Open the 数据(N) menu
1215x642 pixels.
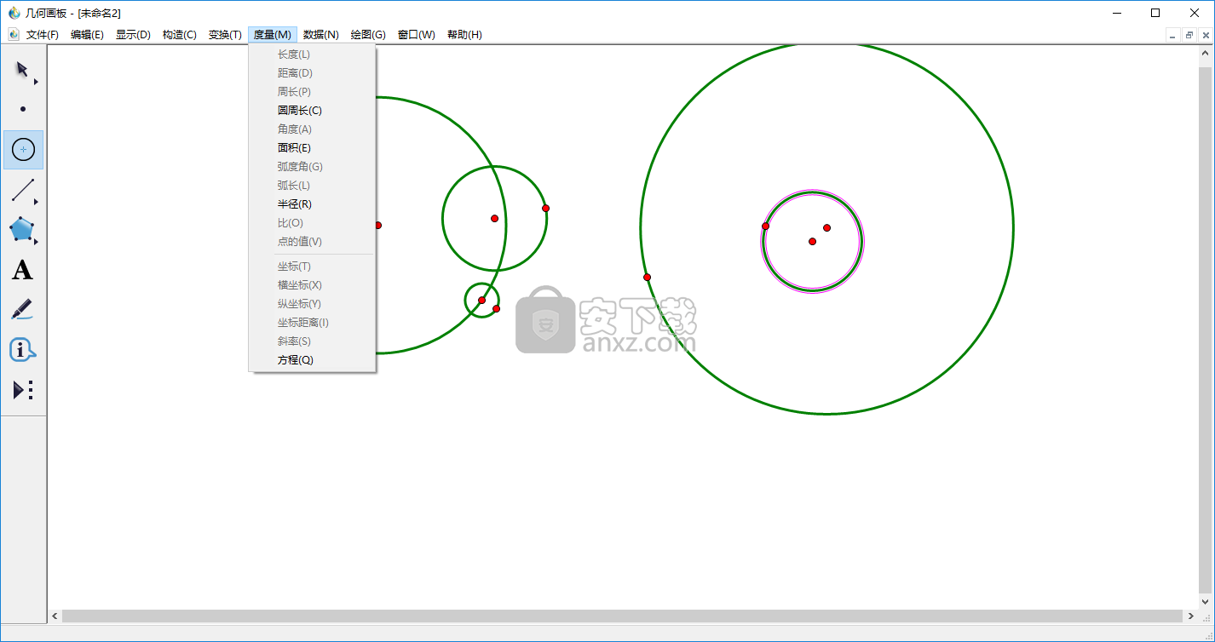tap(321, 35)
